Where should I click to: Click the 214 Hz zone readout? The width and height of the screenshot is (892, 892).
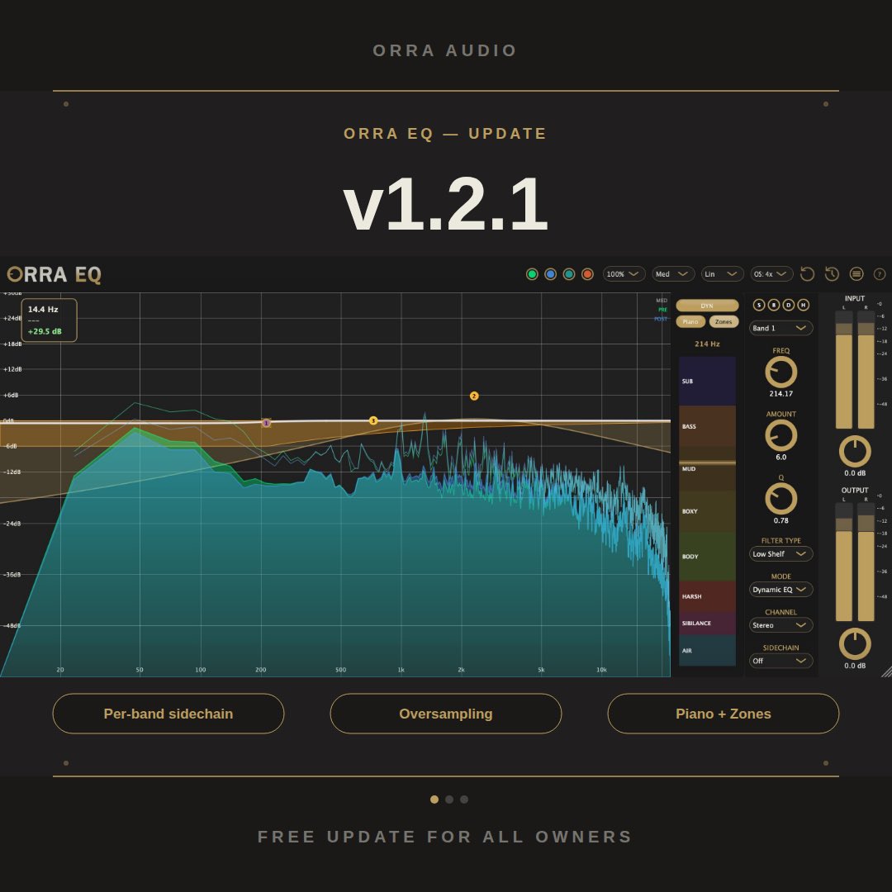coord(707,344)
